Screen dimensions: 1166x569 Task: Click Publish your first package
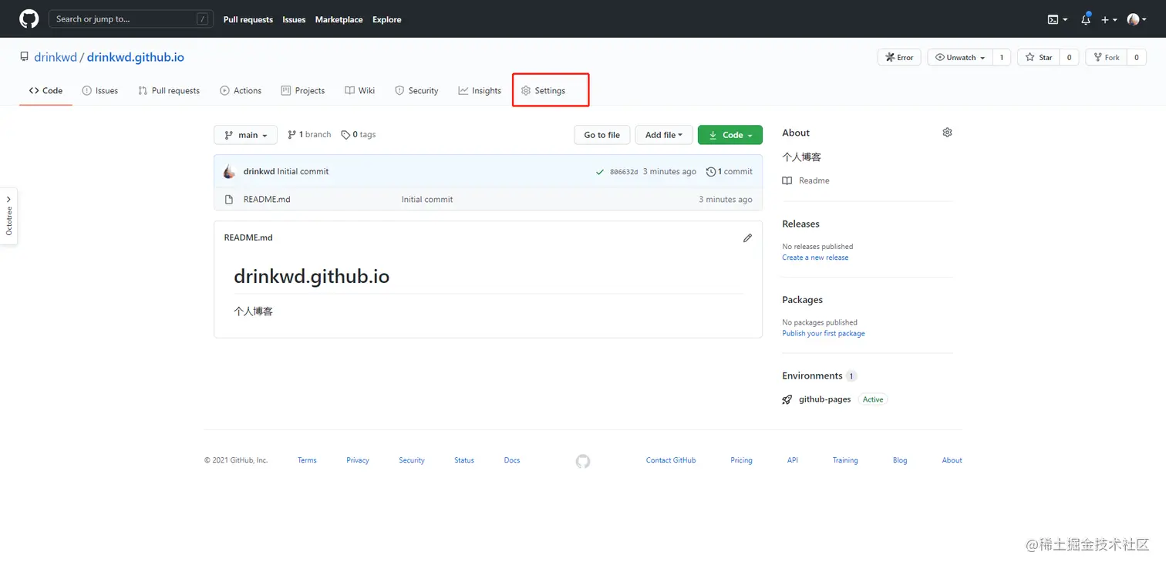point(824,333)
